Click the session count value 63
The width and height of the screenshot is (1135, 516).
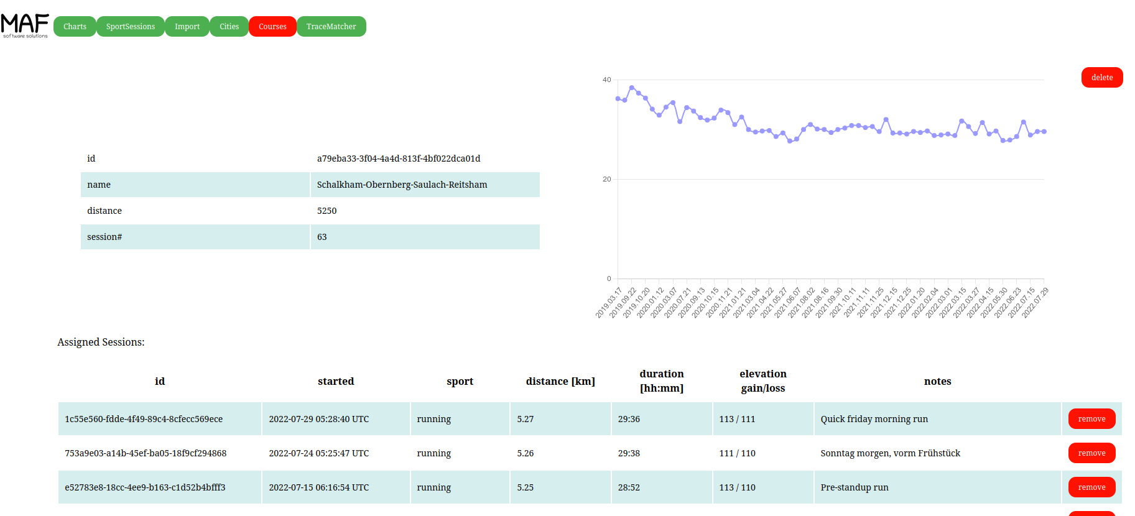click(322, 237)
